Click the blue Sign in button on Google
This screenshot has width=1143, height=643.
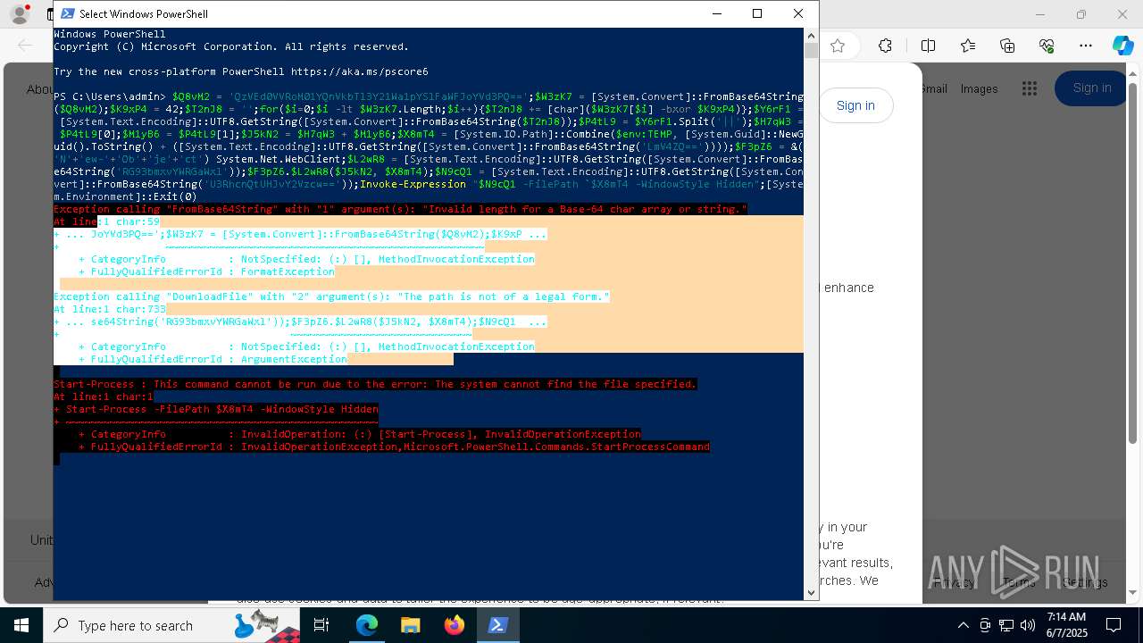pos(1092,88)
